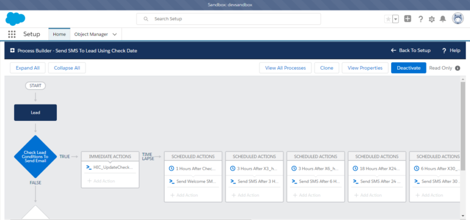Click the Collapse All button
This screenshot has height=220, width=470.
(67, 68)
